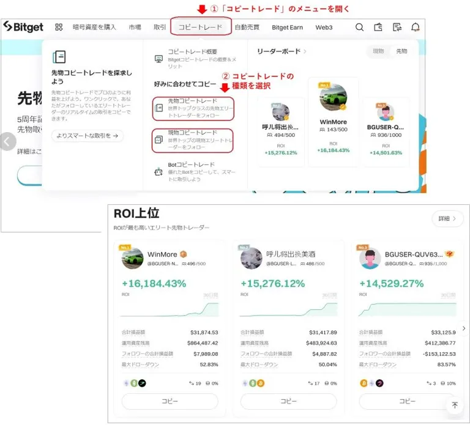Open BGUSER-QUV63 name in ROI card

pyautogui.click(x=414, y=254)
